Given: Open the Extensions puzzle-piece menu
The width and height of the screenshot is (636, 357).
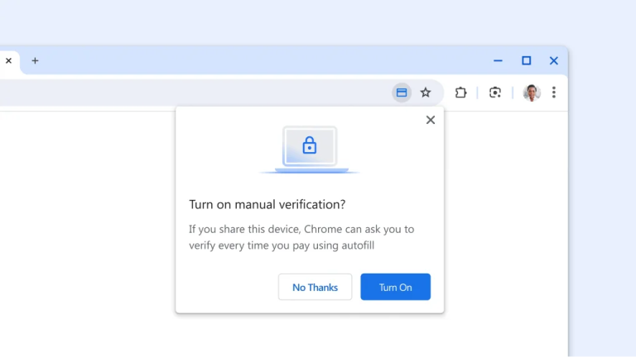Looking at the screenshot, I should click(x=461, y=93).
